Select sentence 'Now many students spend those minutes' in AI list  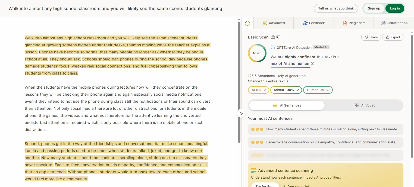click(325, 129)
